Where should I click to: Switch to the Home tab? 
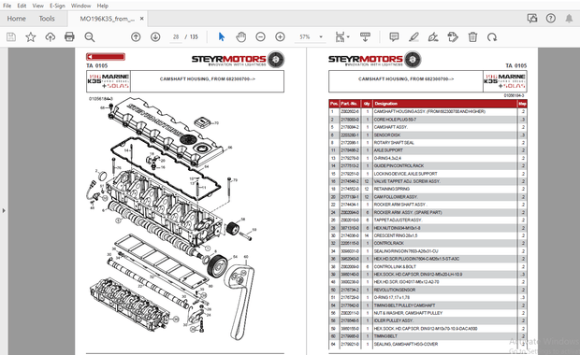click(16, 19)
